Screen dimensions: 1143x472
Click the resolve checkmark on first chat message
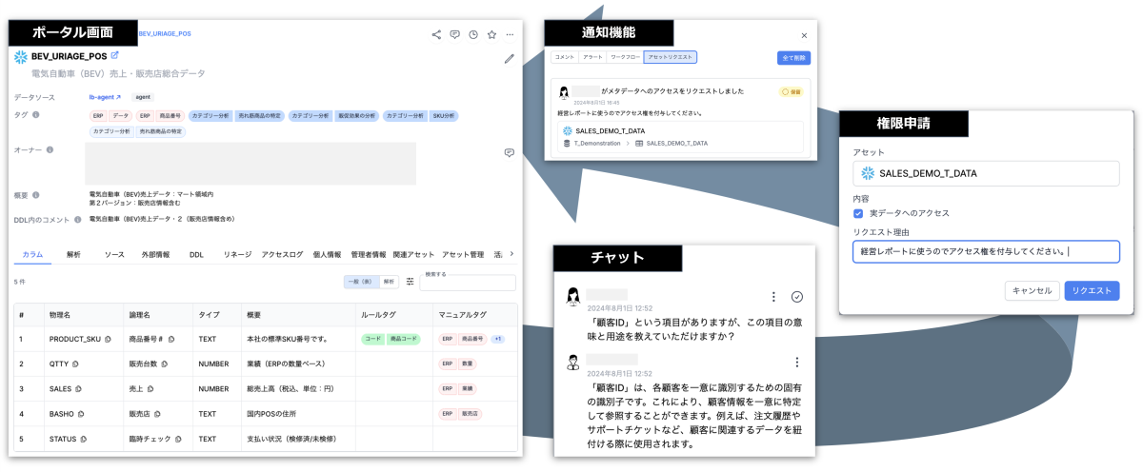point(797,297)
